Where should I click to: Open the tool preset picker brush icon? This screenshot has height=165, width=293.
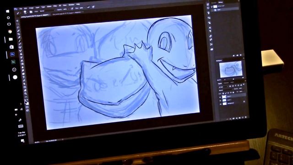point(18,13)
